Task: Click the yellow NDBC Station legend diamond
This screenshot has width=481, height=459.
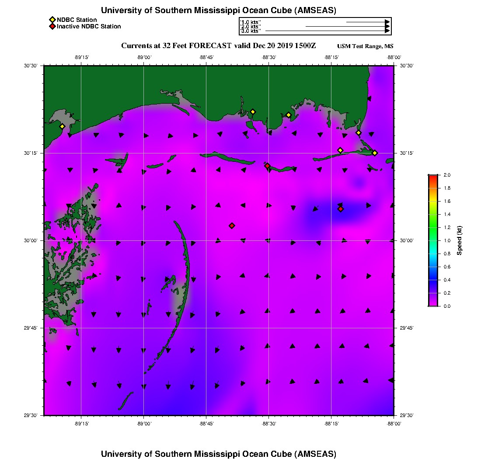Action: [x=52, y=20]
